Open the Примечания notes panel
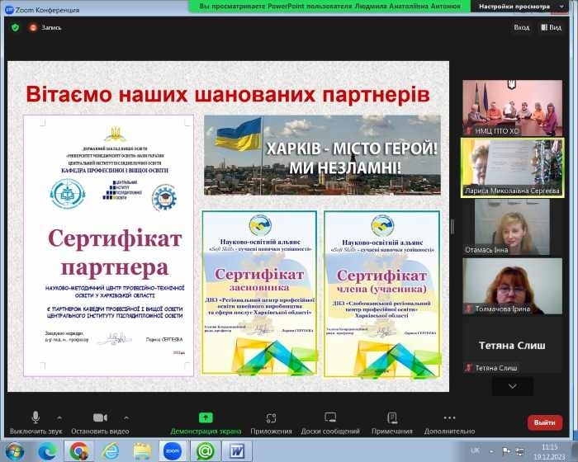Viewport: 578px width, 462px height. pos(391,418)
